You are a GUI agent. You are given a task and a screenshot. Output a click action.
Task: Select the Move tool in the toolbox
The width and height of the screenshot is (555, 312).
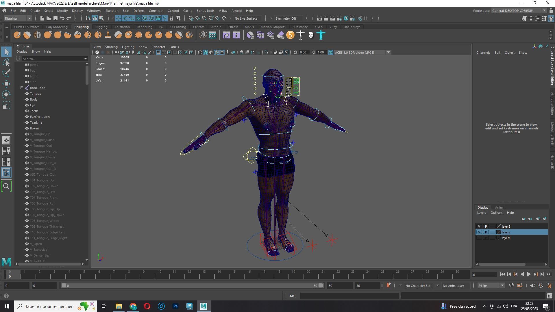(x=6, y=84)
